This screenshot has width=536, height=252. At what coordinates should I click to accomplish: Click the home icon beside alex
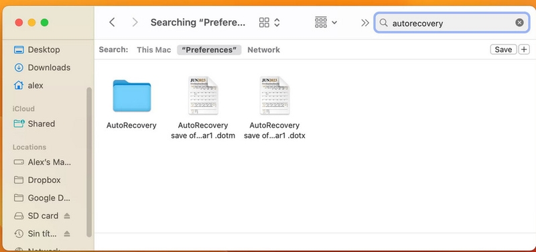(19, 85)
